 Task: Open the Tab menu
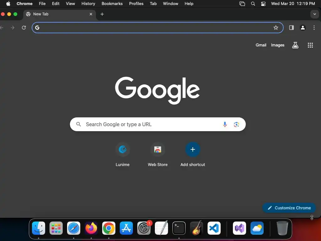(x=153, y=3)
